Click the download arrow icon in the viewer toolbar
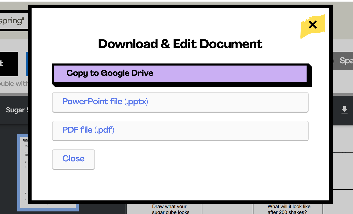This screenshot has width=353, height=214. [x=344, y=110]
